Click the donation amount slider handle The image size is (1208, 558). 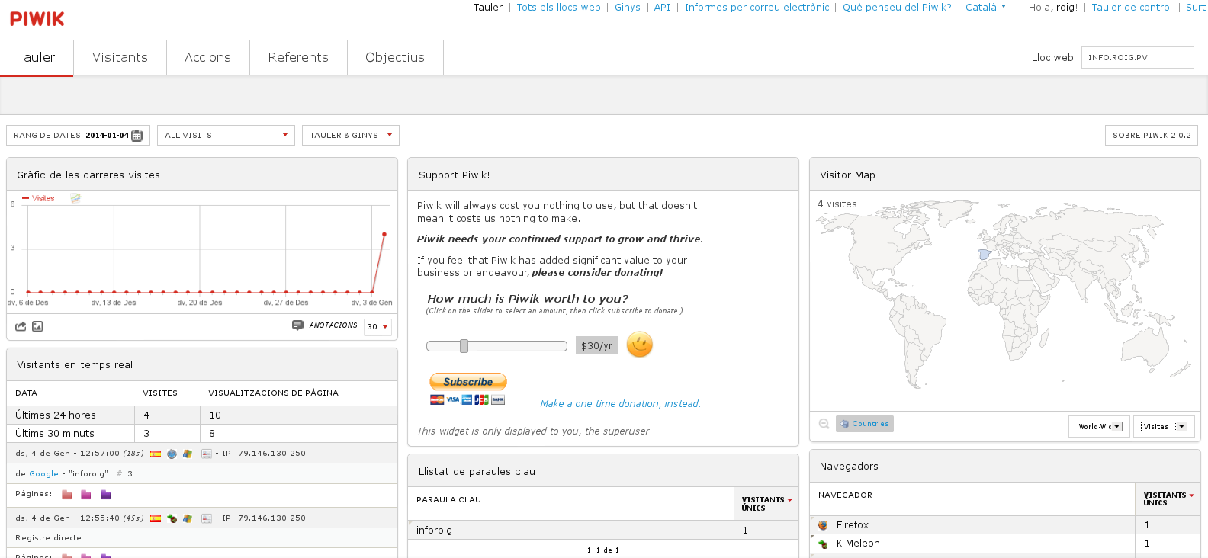464,346
